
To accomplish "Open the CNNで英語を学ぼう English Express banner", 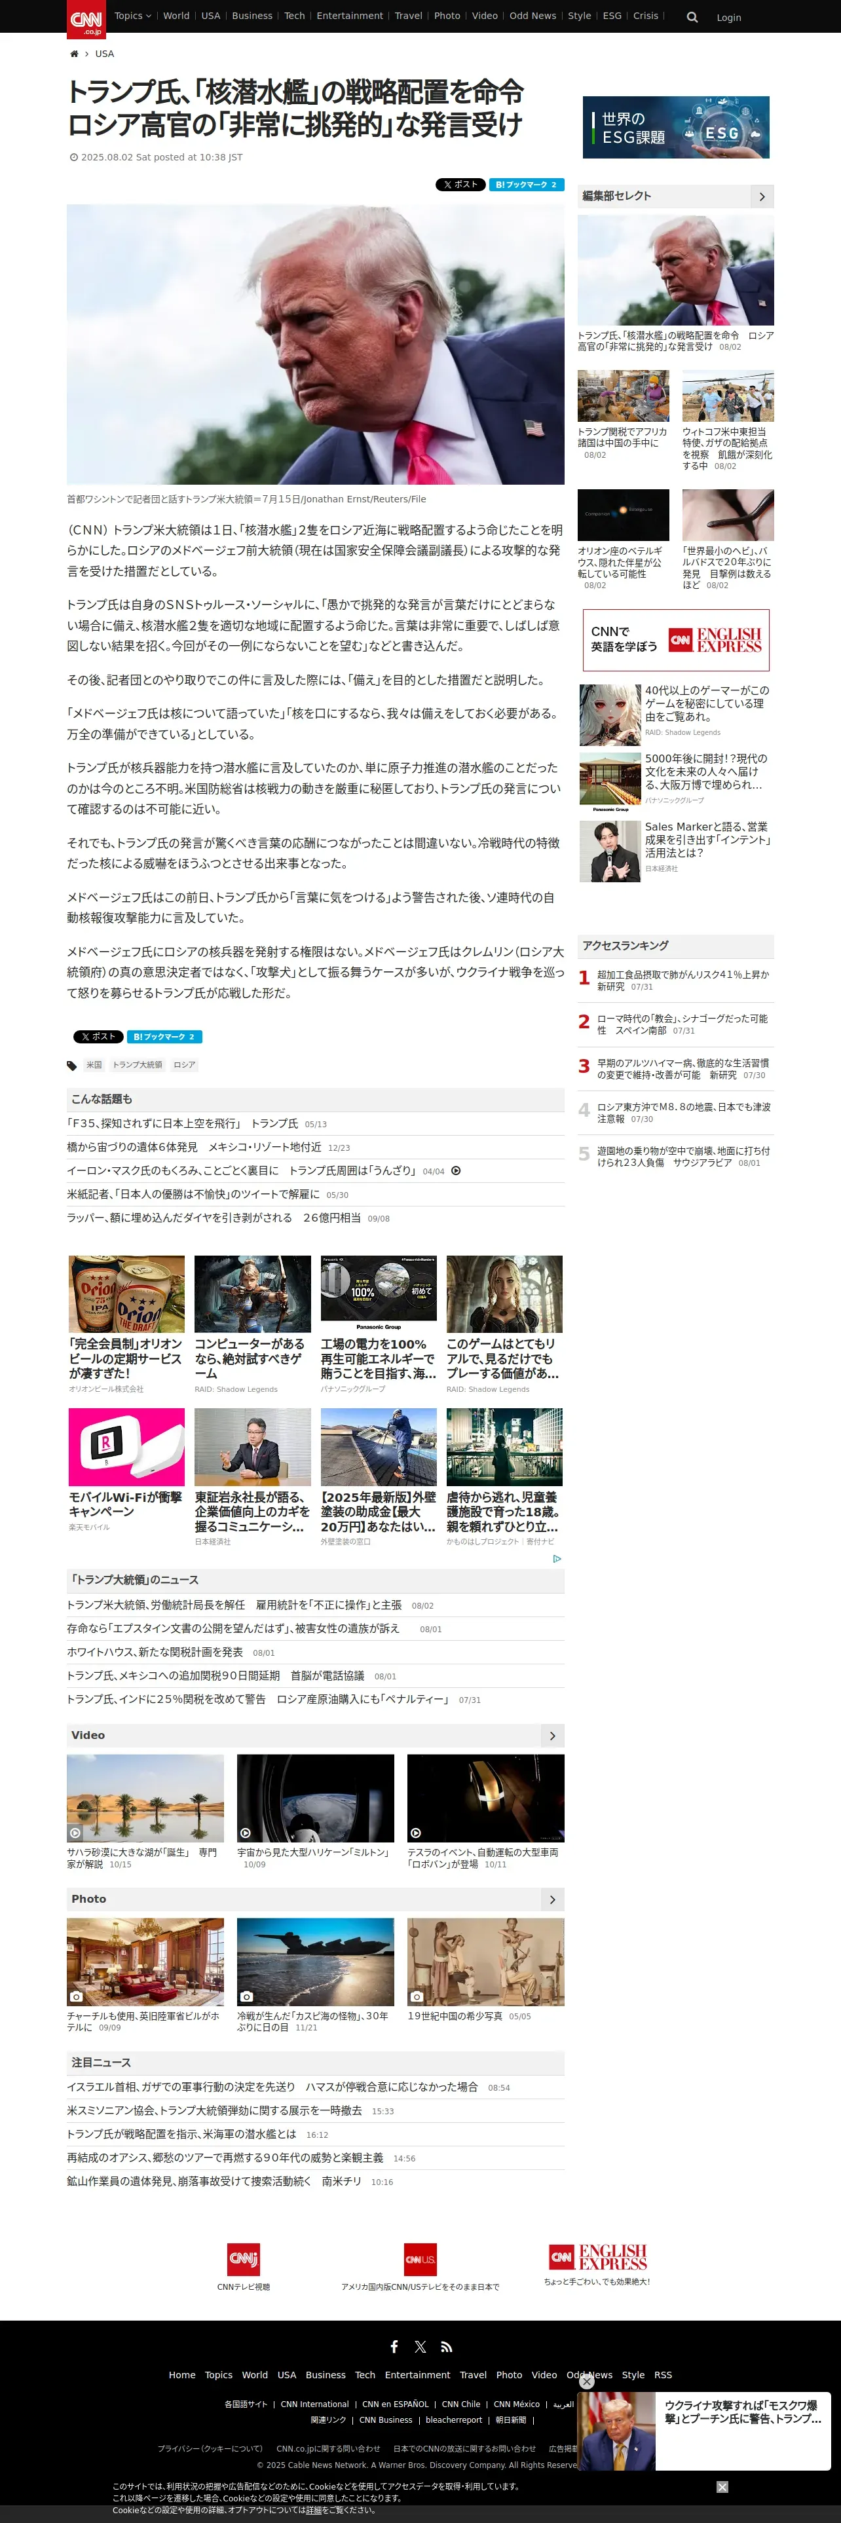I will click(675, 639).
